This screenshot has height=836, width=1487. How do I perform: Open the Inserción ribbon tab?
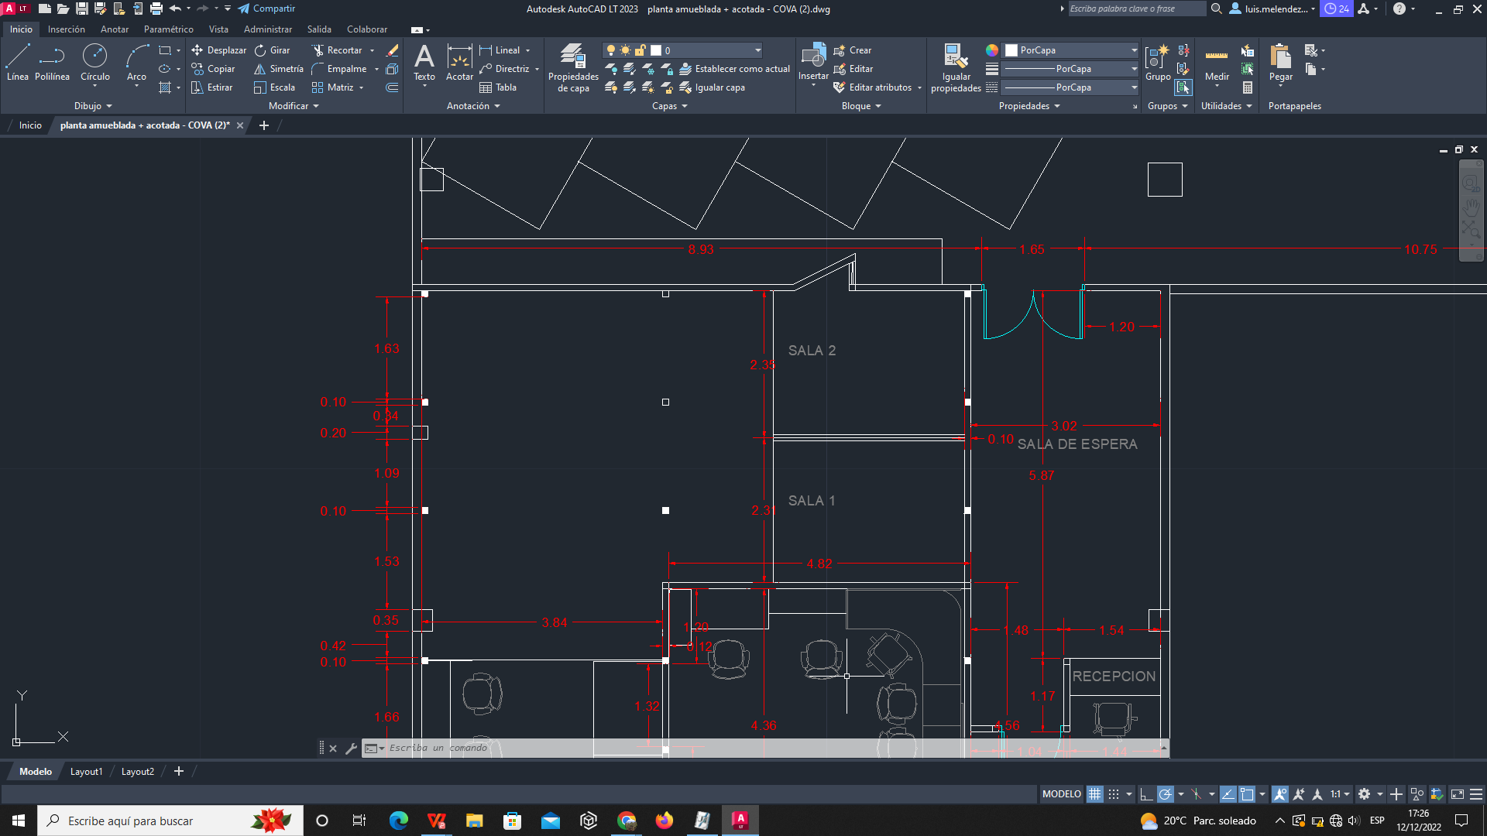[67, 29]
